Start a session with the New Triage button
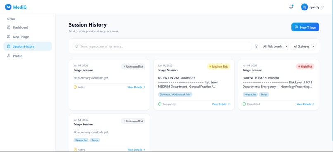Viewport: 333px width, 152px height. click(305, 27)
